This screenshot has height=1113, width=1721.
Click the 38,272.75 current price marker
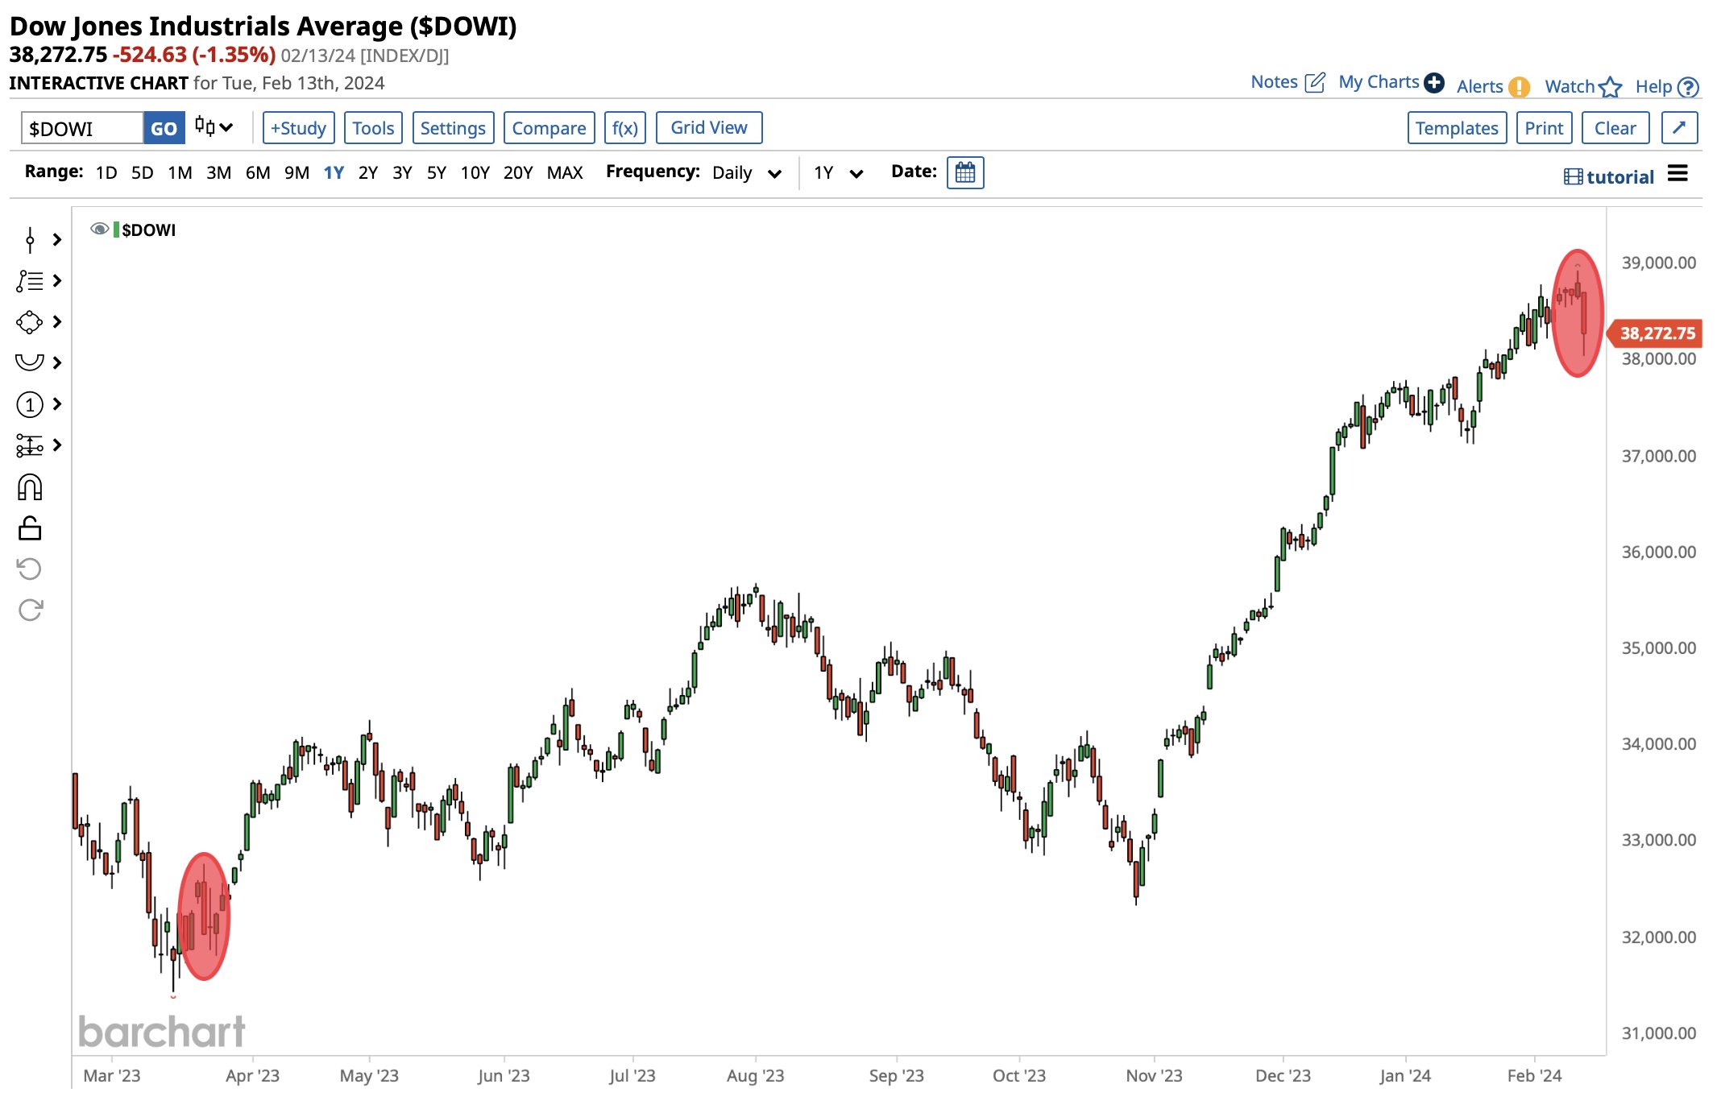tap(1655, 333)
